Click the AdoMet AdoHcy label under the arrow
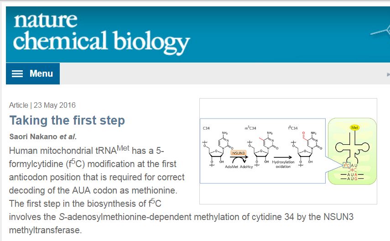The image size is (390, 241). [x=239, y=167]
